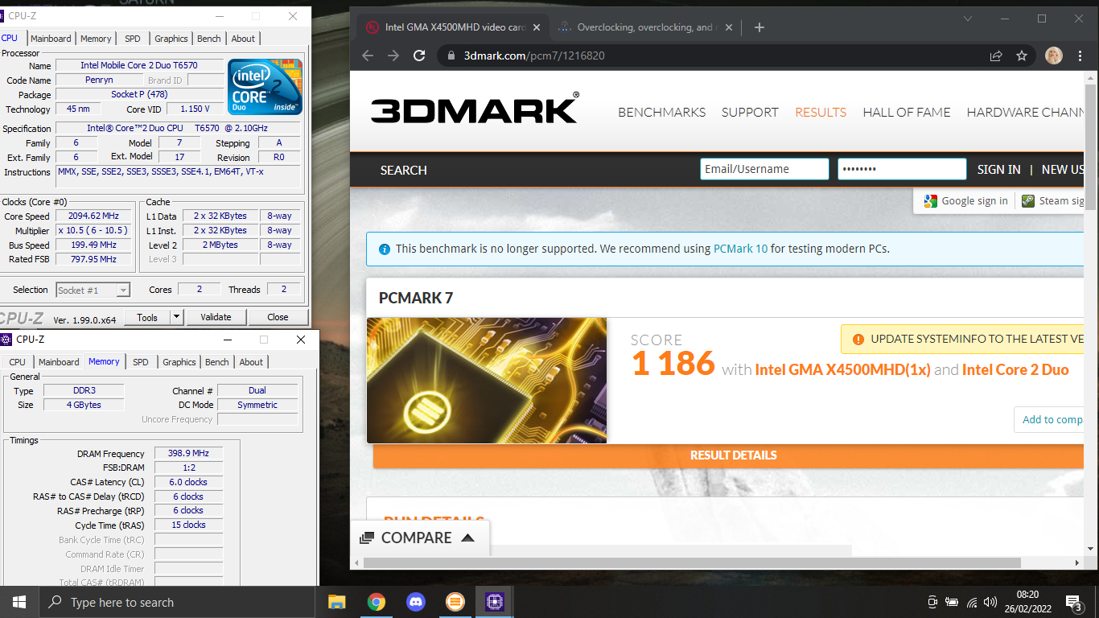The image size is (1099, 618).
Task: Switch to SPD tab in top CPU-Z
Action: (x=133, y=39)
